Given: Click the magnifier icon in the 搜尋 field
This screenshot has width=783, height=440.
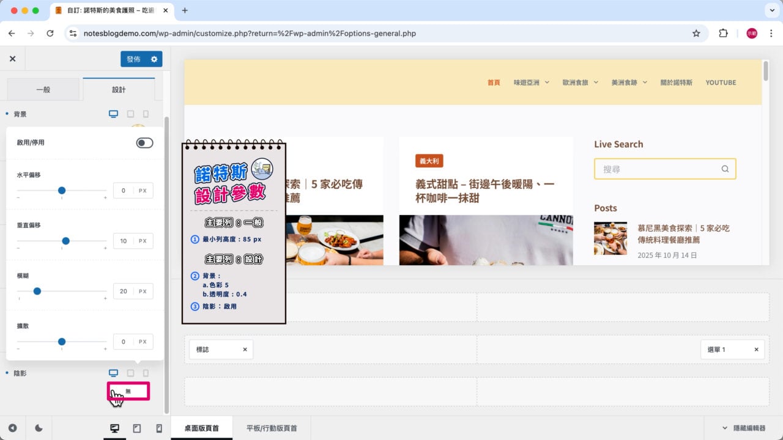Looking at the screenshot, I should point(725,169).
